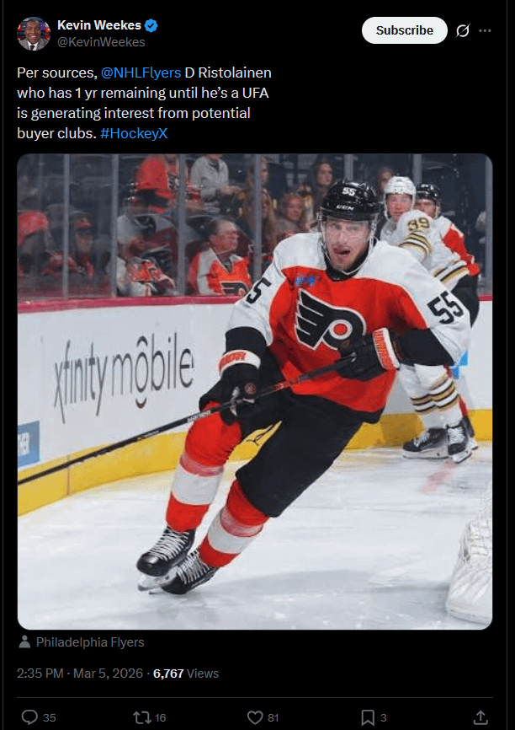The image size is (515, 730).
Task: Open the #HockeyX hashtag
Action: [x=134, y=133]
